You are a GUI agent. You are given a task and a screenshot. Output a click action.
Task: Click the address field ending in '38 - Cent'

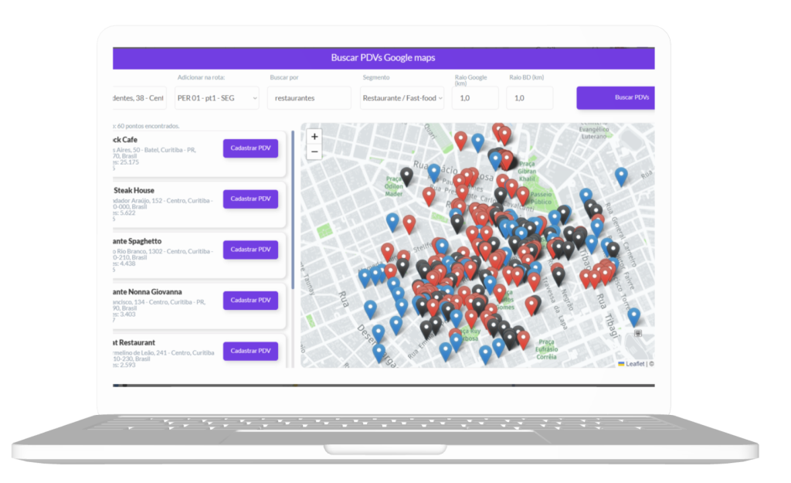[x=140, y=98]
